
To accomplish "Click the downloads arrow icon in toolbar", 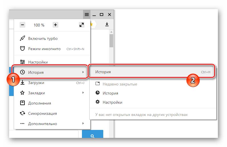I will [107, 24].
